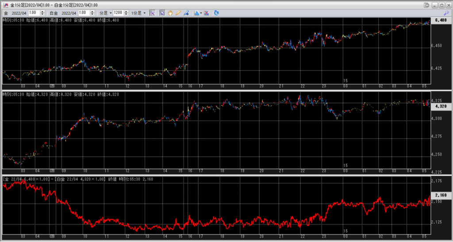Click the crosshair cursor toolbar icon
Screen dimensions: 453x242
click(x=152, y=13)
